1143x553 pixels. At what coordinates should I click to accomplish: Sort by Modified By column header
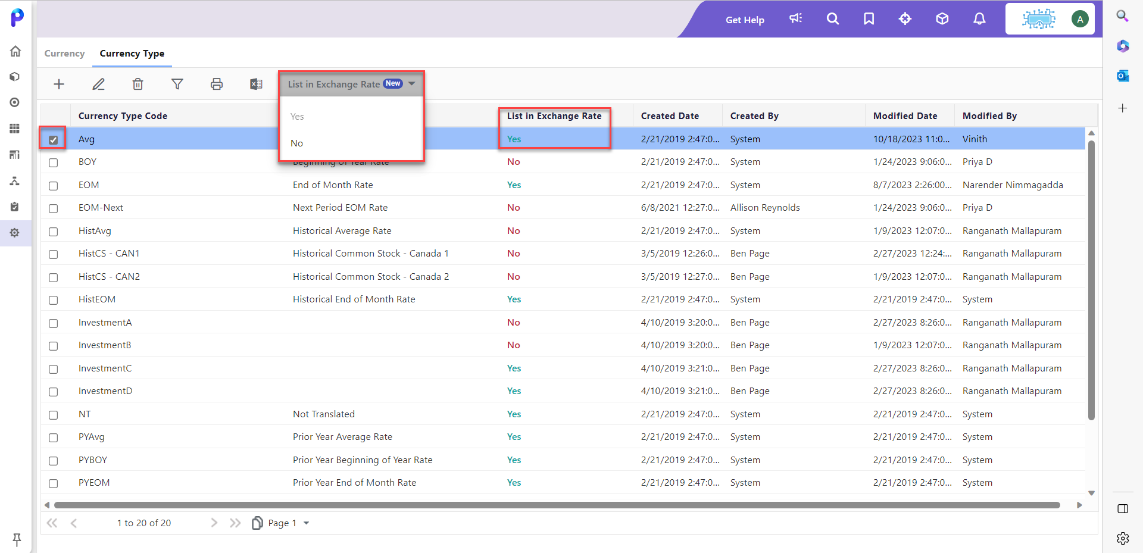[x=989, y=116]
